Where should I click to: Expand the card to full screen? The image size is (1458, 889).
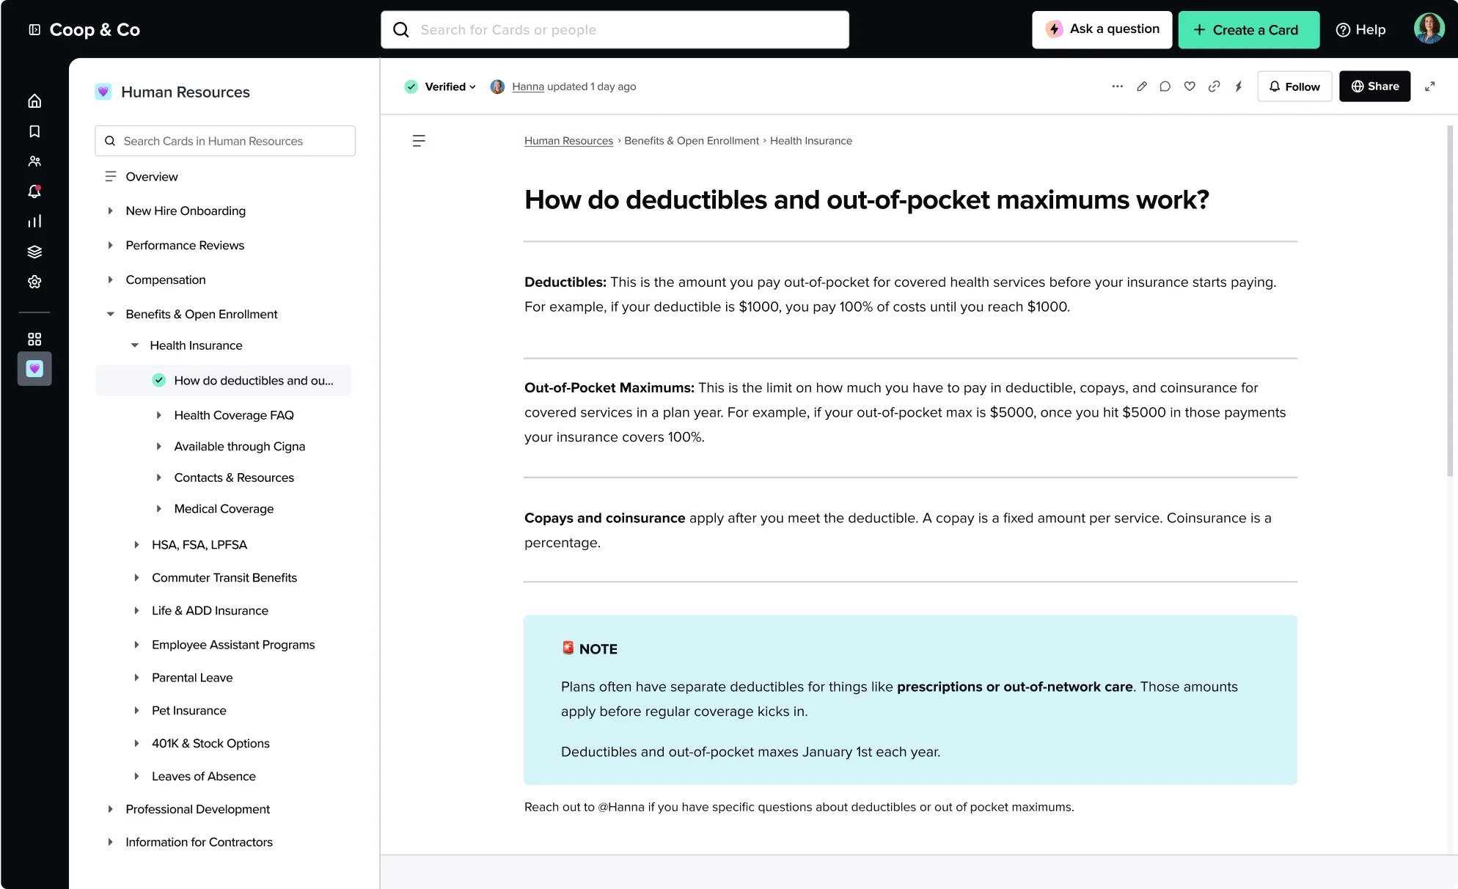point(1429,86)
